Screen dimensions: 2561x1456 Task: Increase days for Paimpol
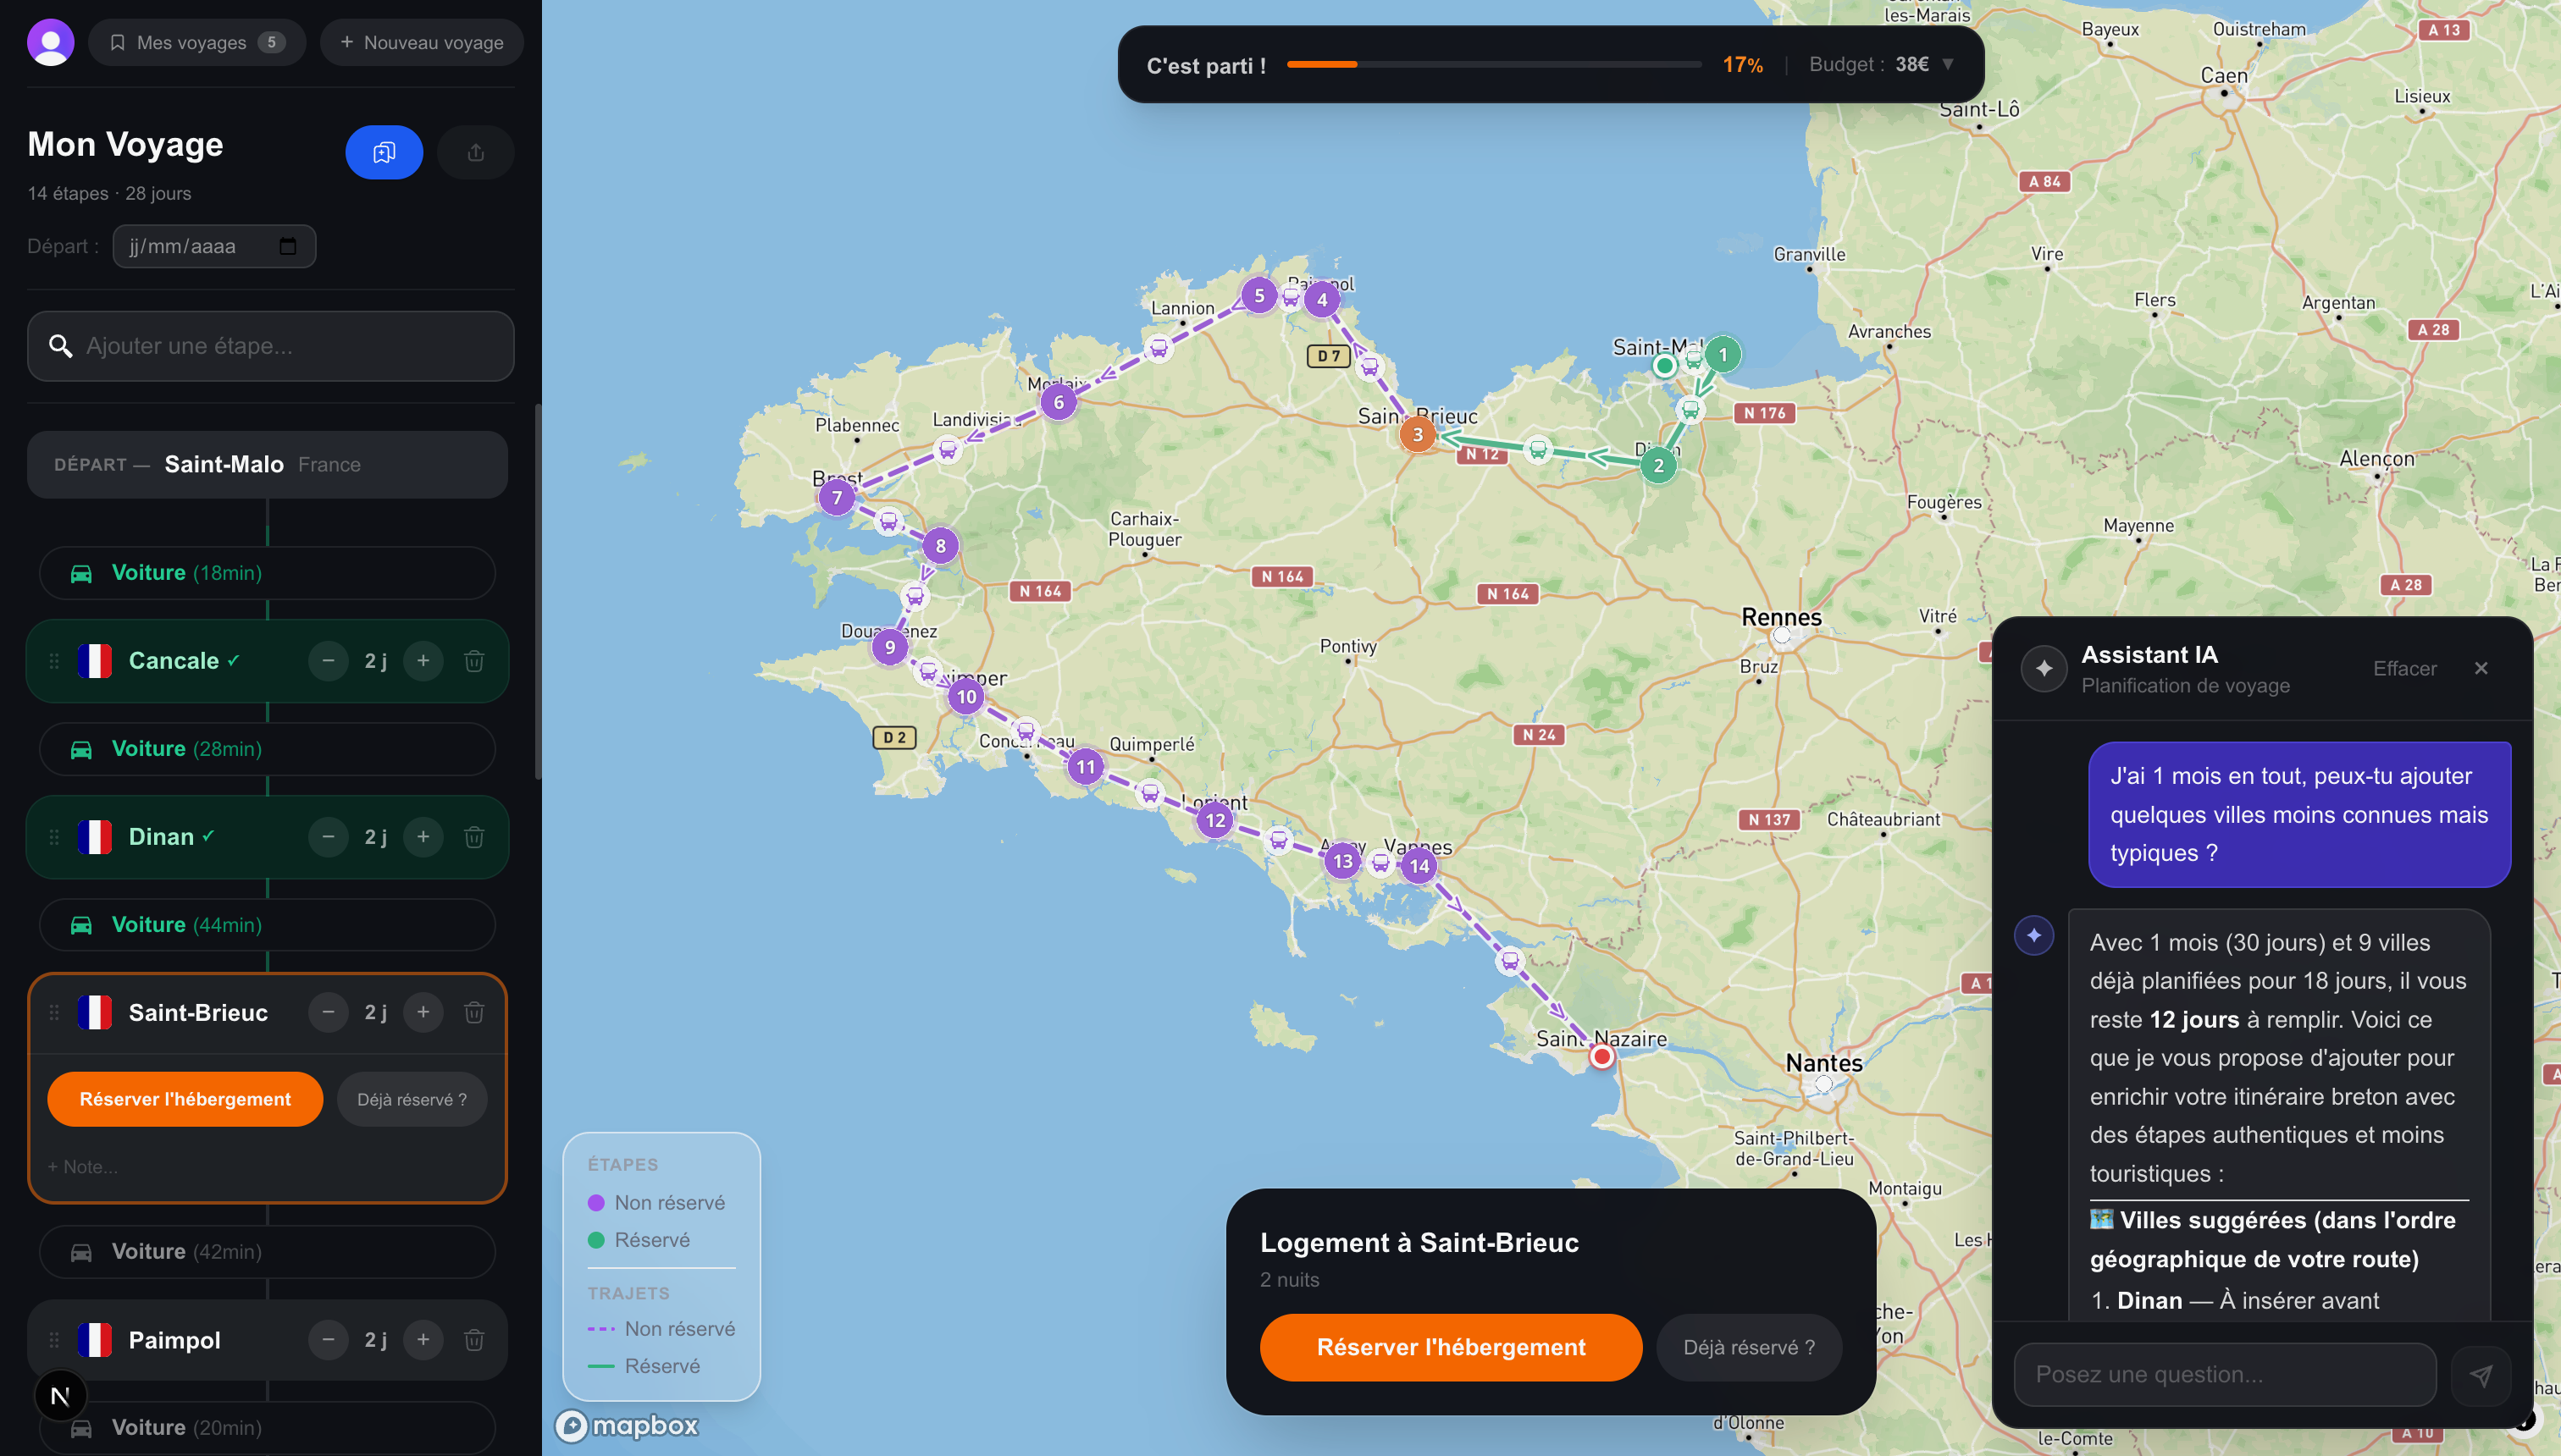coord(423,1340)
